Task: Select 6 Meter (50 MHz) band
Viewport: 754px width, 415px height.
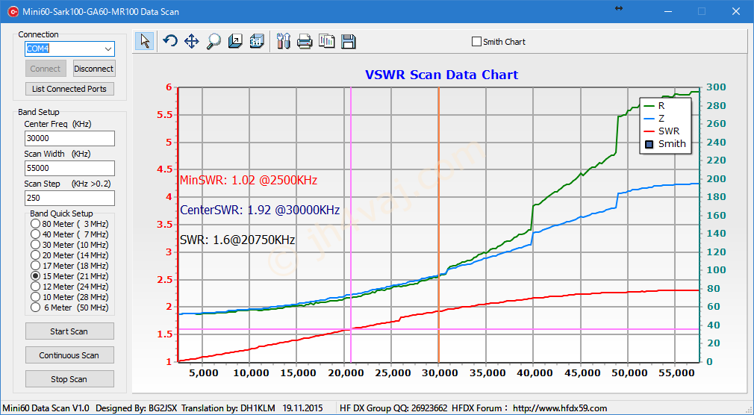Action: pyautogui.click(x=35, y=308)
